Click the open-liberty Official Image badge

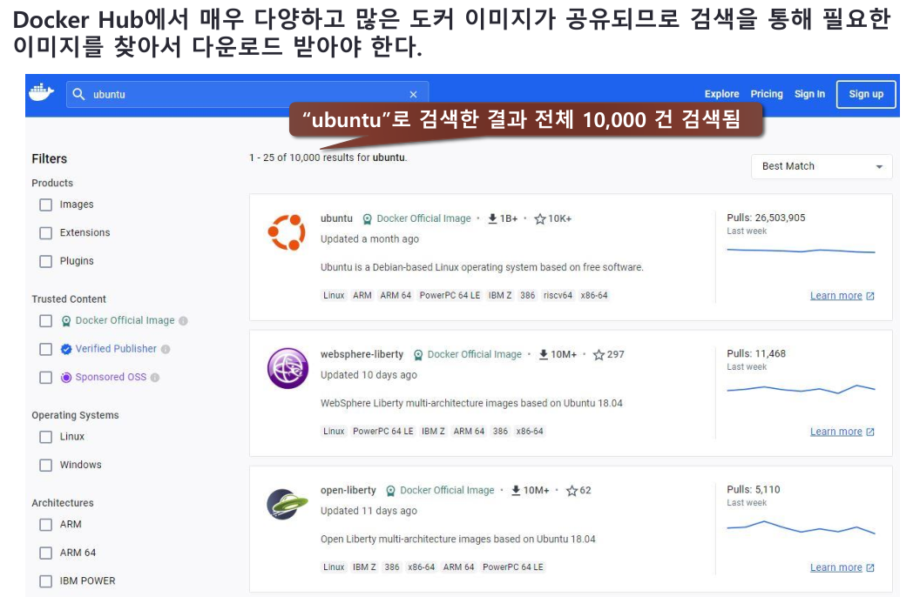click(440, 490)
